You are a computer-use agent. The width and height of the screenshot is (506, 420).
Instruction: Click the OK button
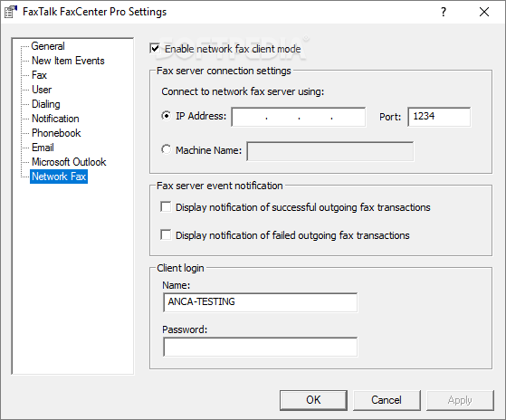pyautogui.click(x=313, y=400)
